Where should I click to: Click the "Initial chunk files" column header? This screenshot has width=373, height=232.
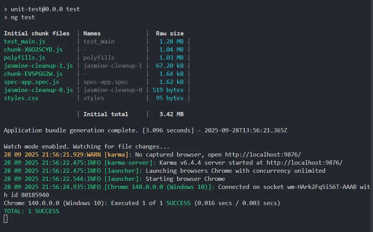(37, 33)
